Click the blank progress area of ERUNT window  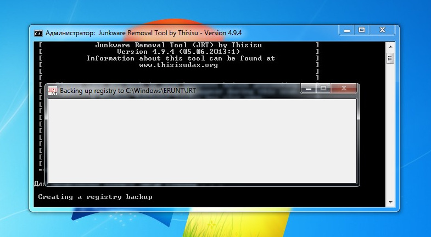[x=202, y=141]
